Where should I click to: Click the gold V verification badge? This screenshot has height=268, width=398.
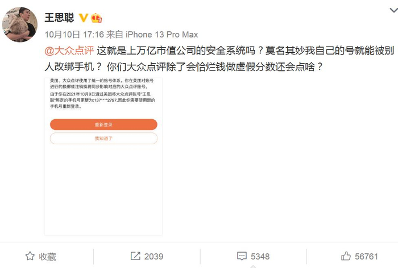pos(83,18)
